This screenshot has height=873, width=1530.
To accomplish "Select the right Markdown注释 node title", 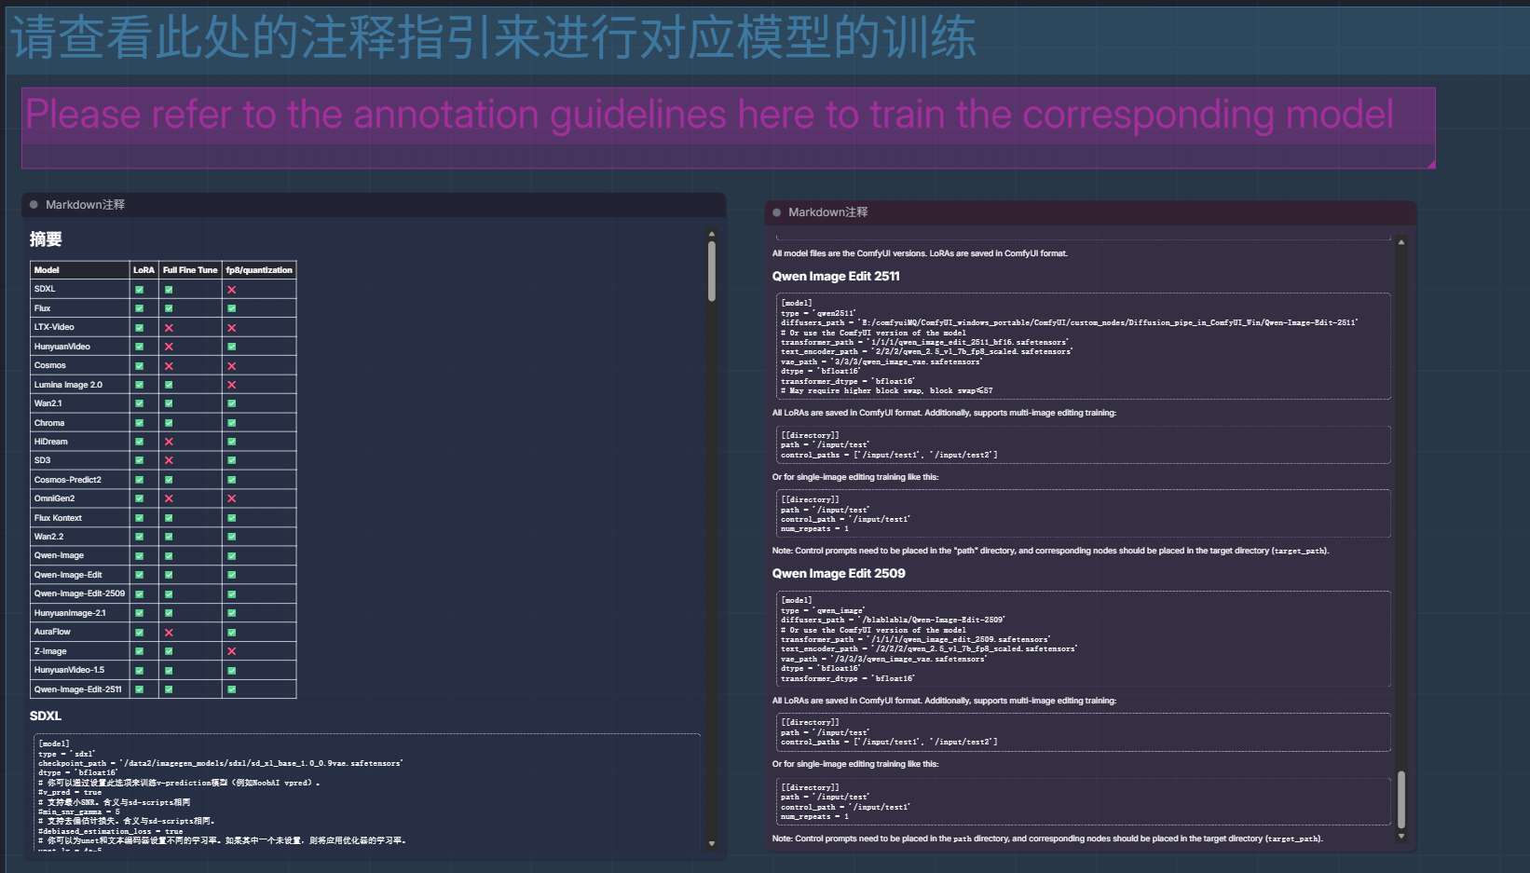I will click(x=827, y=212).
